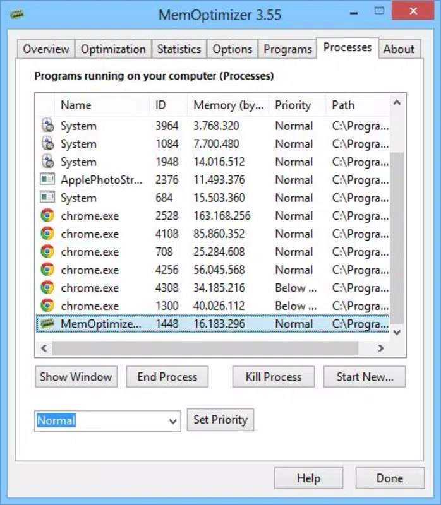This screenshot has width=441, height=505.
Task: Expand the Normal priority dropdown arrow
Action: click(173, 421)
